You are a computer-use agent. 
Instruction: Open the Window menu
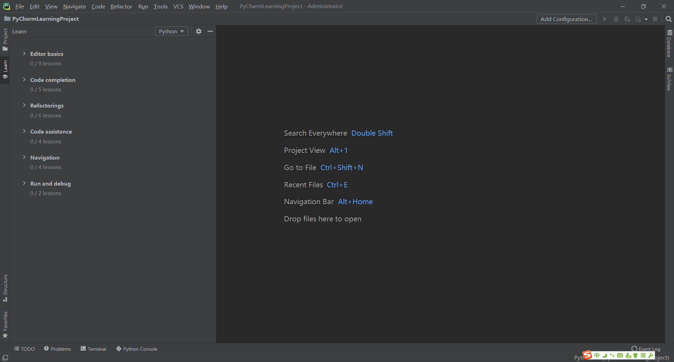click(x=199, y=6)
